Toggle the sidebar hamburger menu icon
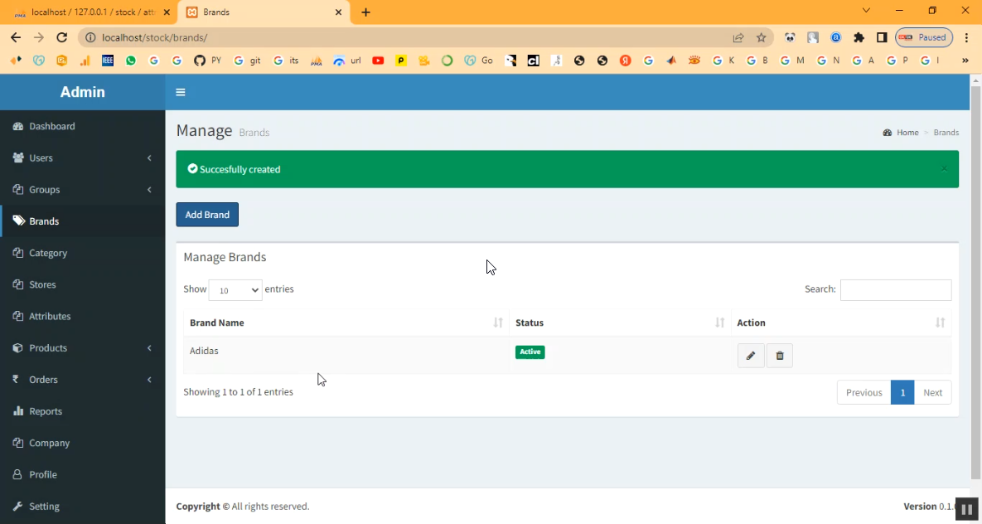982x524 pixels. pyautogui.click(x=181, y=92)
